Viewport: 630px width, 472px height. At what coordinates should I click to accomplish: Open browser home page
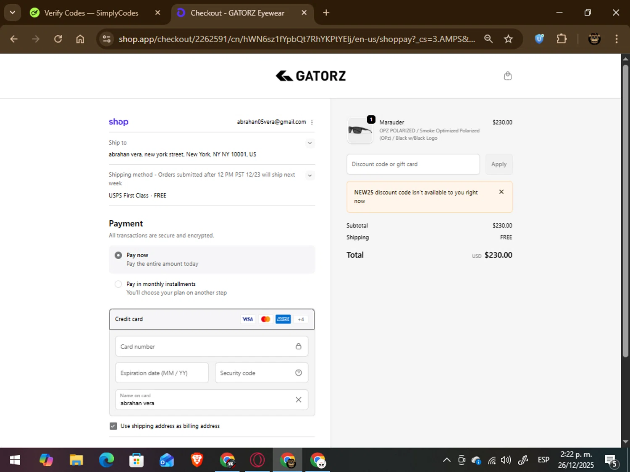(80, 39)
